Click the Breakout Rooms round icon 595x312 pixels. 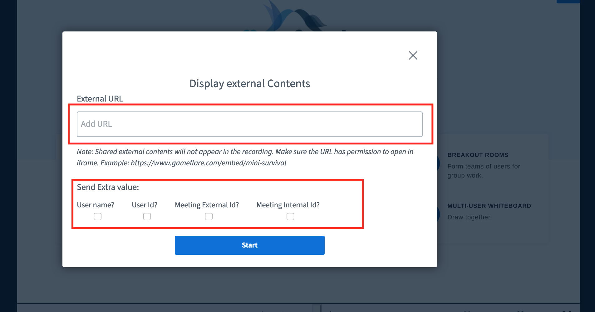438,163
